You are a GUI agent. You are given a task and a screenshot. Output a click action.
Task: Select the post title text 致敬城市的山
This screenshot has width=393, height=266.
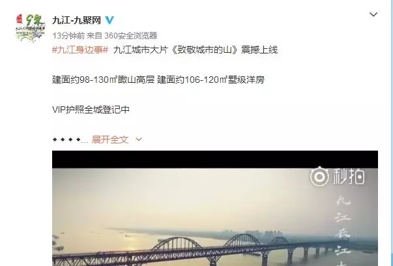point(204,50)
